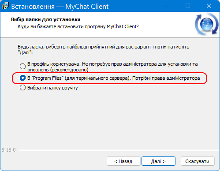Click heading "Вибір папки для установки"
220x171 pixels.
tap(46, 19)
